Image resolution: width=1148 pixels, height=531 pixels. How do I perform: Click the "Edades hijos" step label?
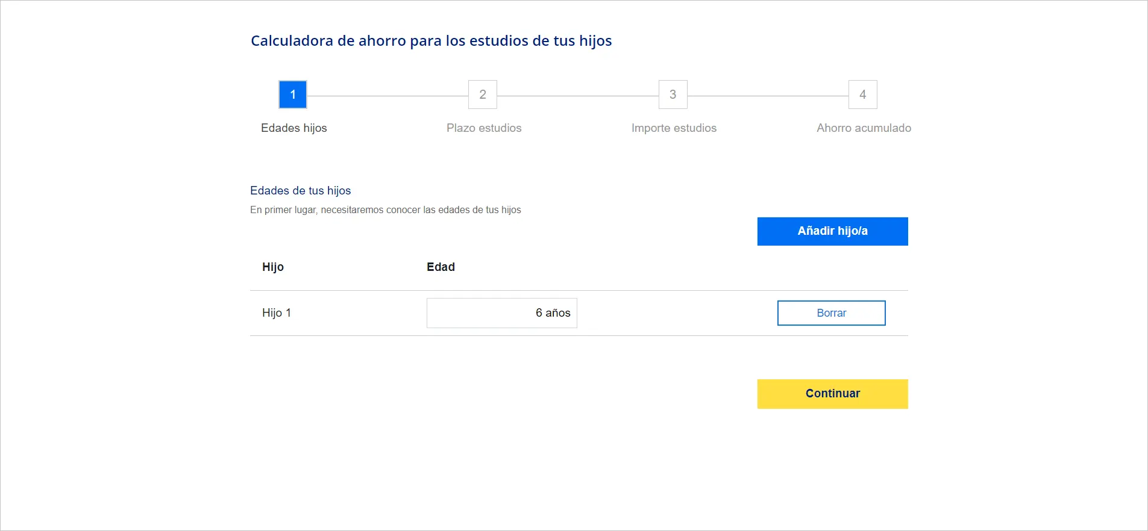coord(293,128)
